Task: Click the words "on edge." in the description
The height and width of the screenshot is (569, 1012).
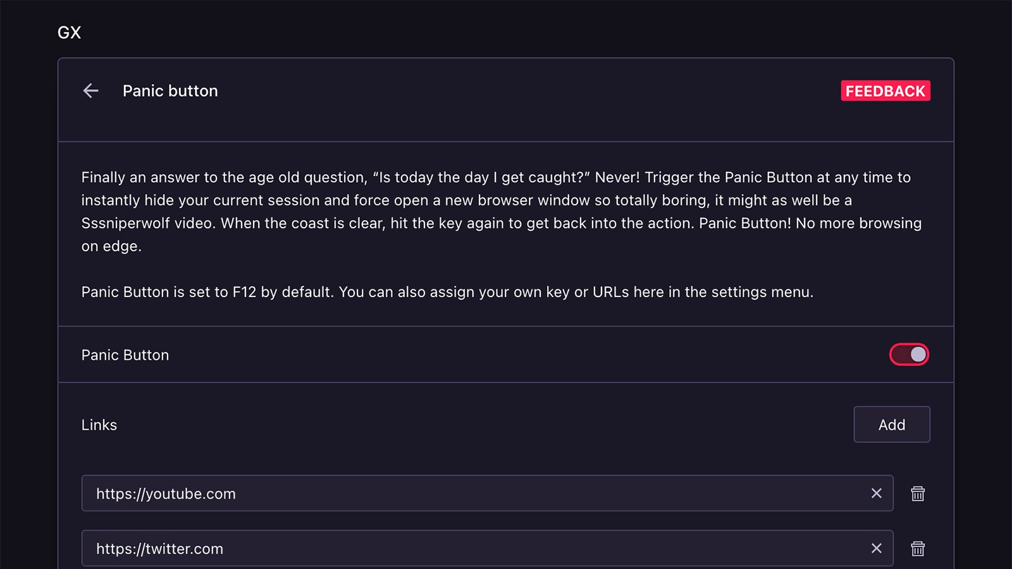Action: 111,246
